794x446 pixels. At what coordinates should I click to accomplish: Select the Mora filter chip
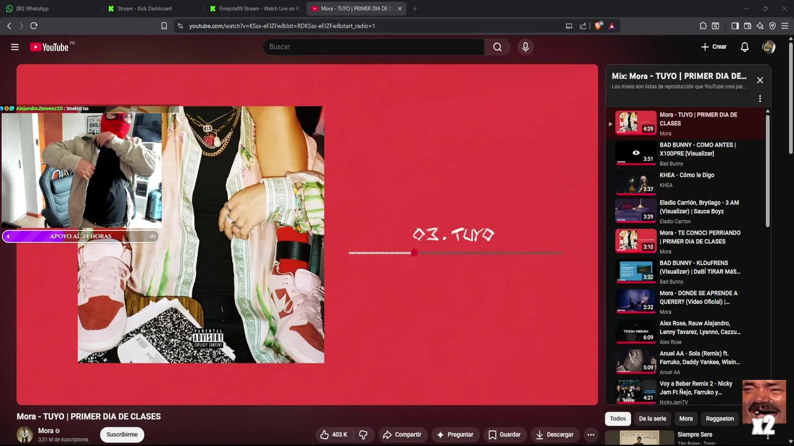(686, 419)
